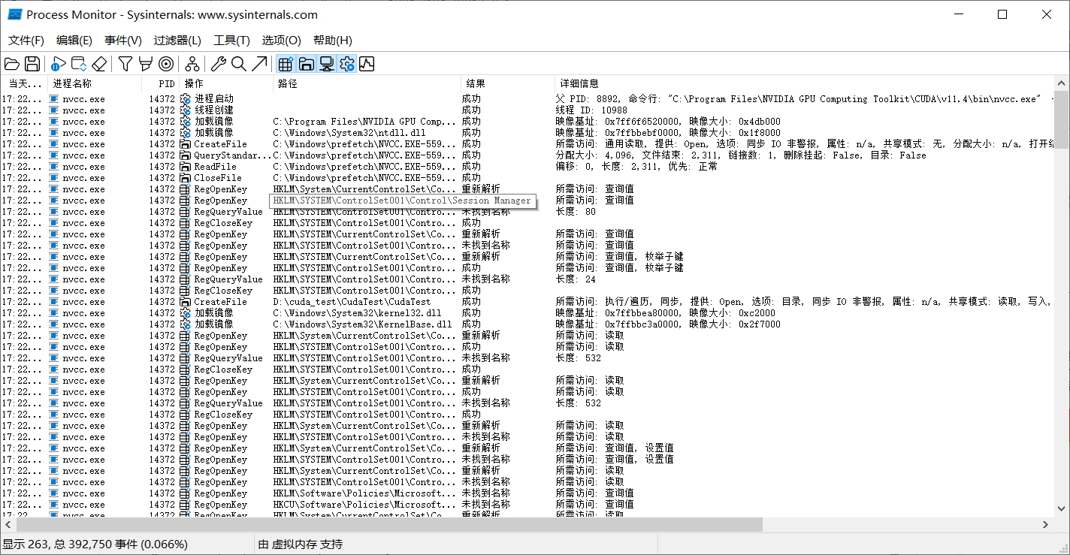Click the 进程名称 column header

[95, 83]
